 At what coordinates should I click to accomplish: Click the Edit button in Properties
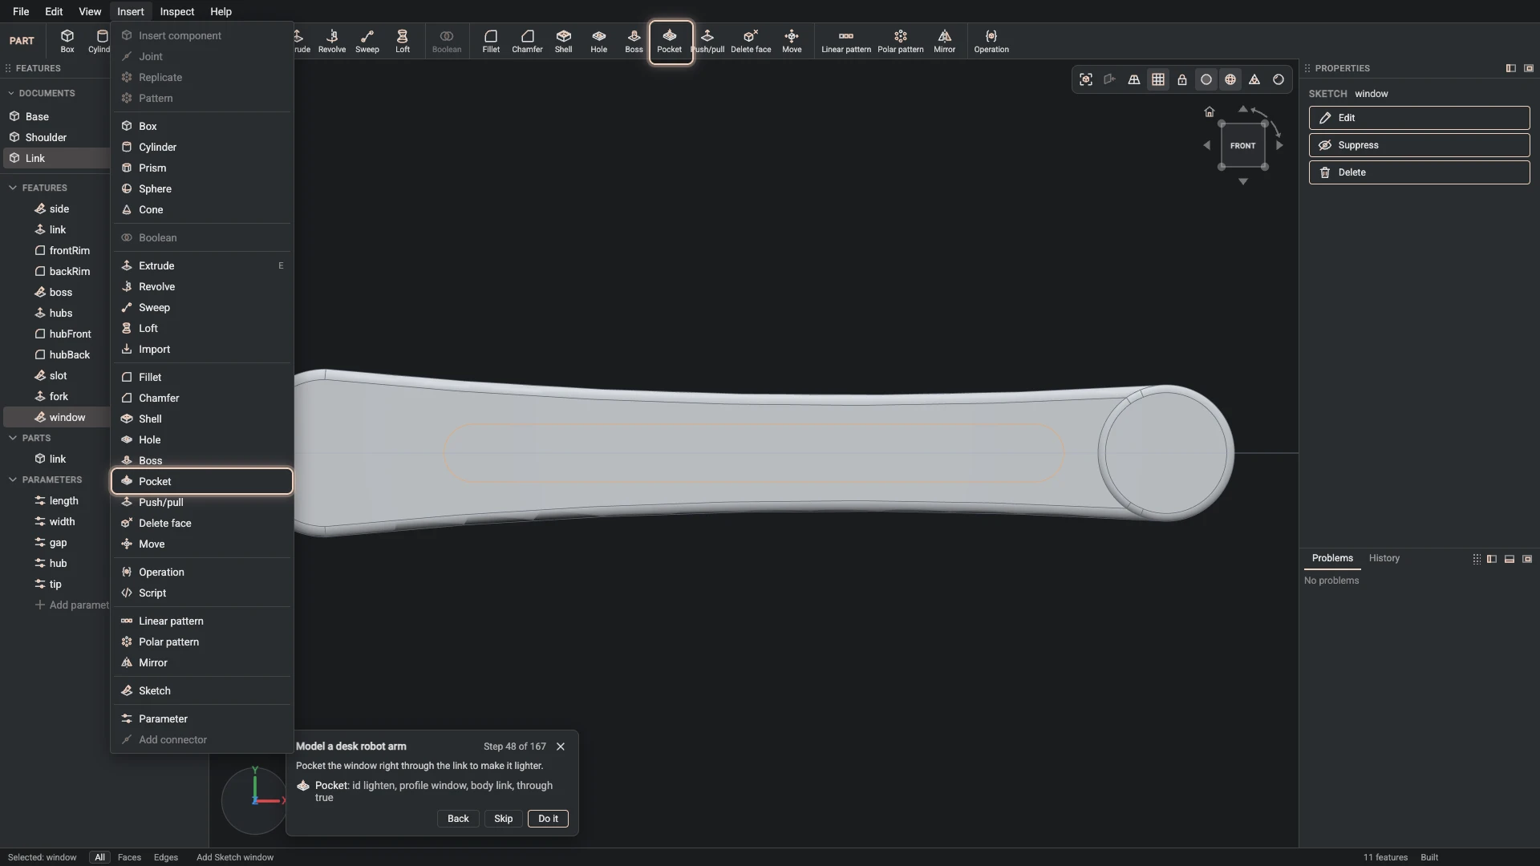pos(1419,118)
